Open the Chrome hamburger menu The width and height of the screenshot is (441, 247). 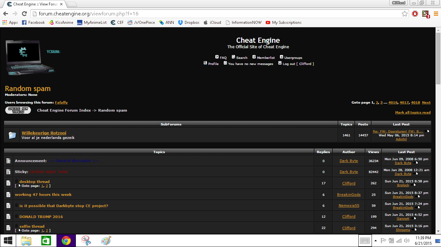point(436,14)
